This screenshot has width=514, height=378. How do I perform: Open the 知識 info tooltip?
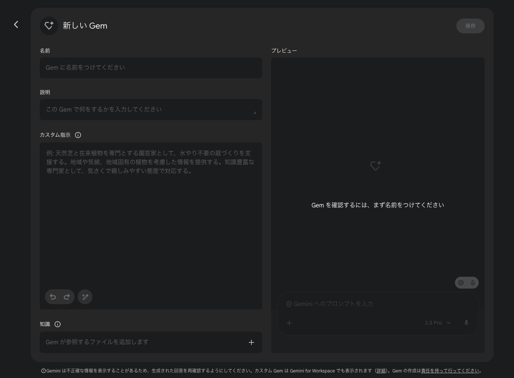(x=58, y=324)
